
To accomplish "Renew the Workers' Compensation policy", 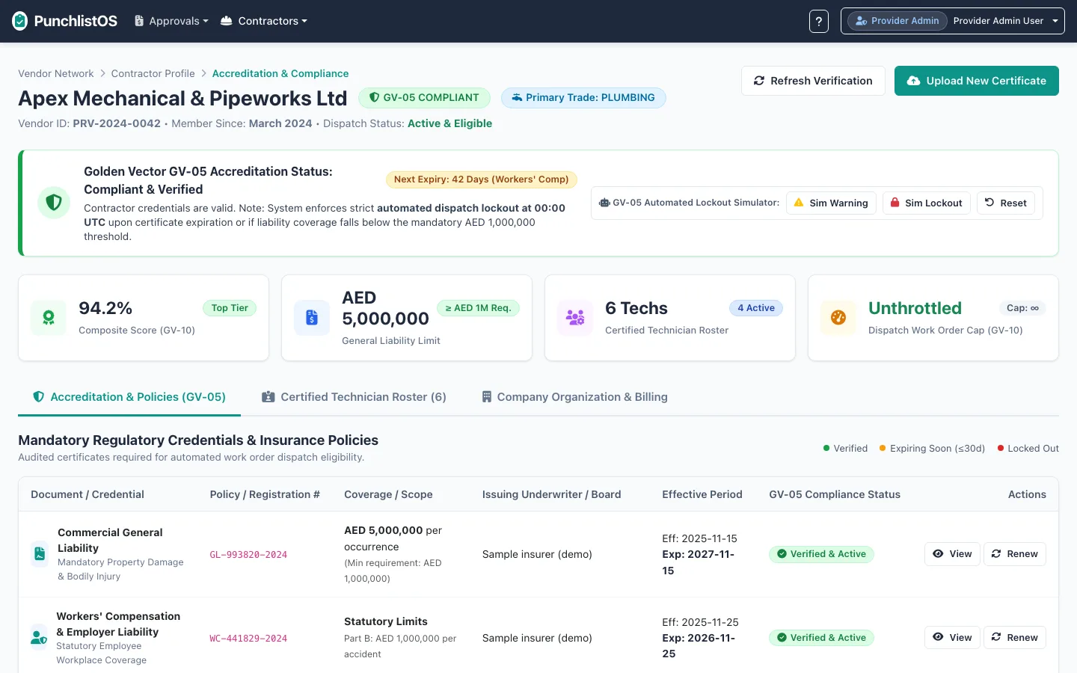I will point(1015,638).
